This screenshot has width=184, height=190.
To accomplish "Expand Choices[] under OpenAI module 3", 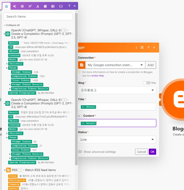I will coord(7,64).
